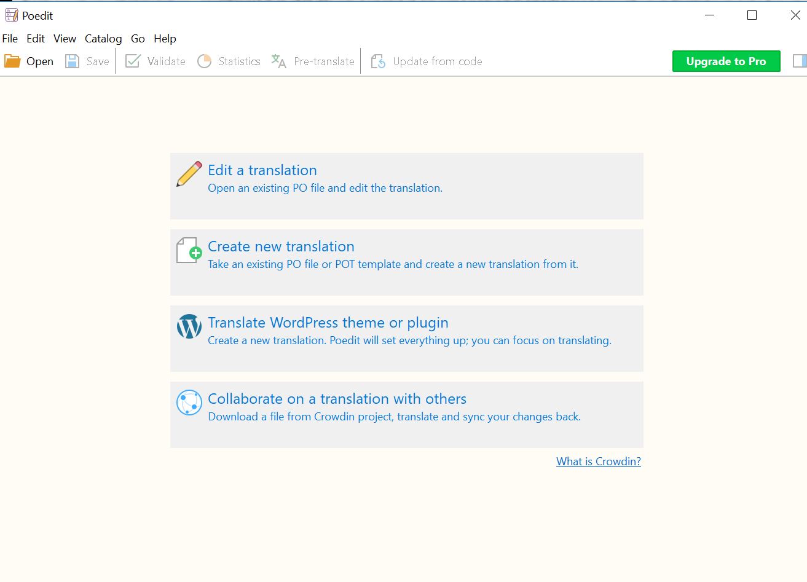Minimize the Poedit window
Screen dimensions: 807x582
coord(710,15)
